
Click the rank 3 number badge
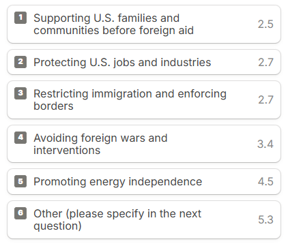click(x=20, y=93)
